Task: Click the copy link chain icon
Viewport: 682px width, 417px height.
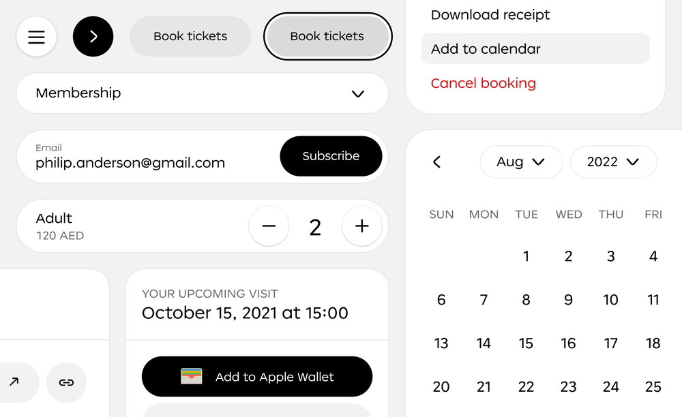Action: click(x=66, y=382)
